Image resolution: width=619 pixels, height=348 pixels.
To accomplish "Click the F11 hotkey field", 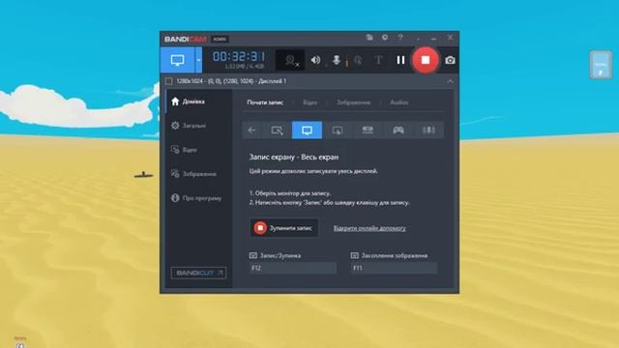I will [394, 268].
